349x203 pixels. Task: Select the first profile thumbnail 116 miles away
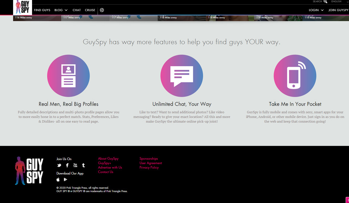click(x=37, y=18)
